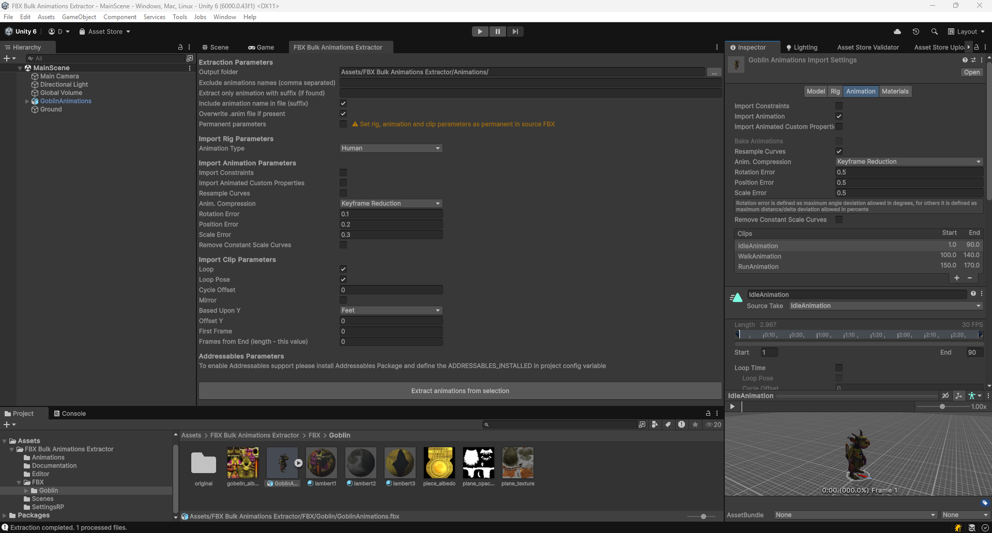Open Layout dropdown
The height and width of the screenshot is (533, 992).
click(x=966, y=32)
